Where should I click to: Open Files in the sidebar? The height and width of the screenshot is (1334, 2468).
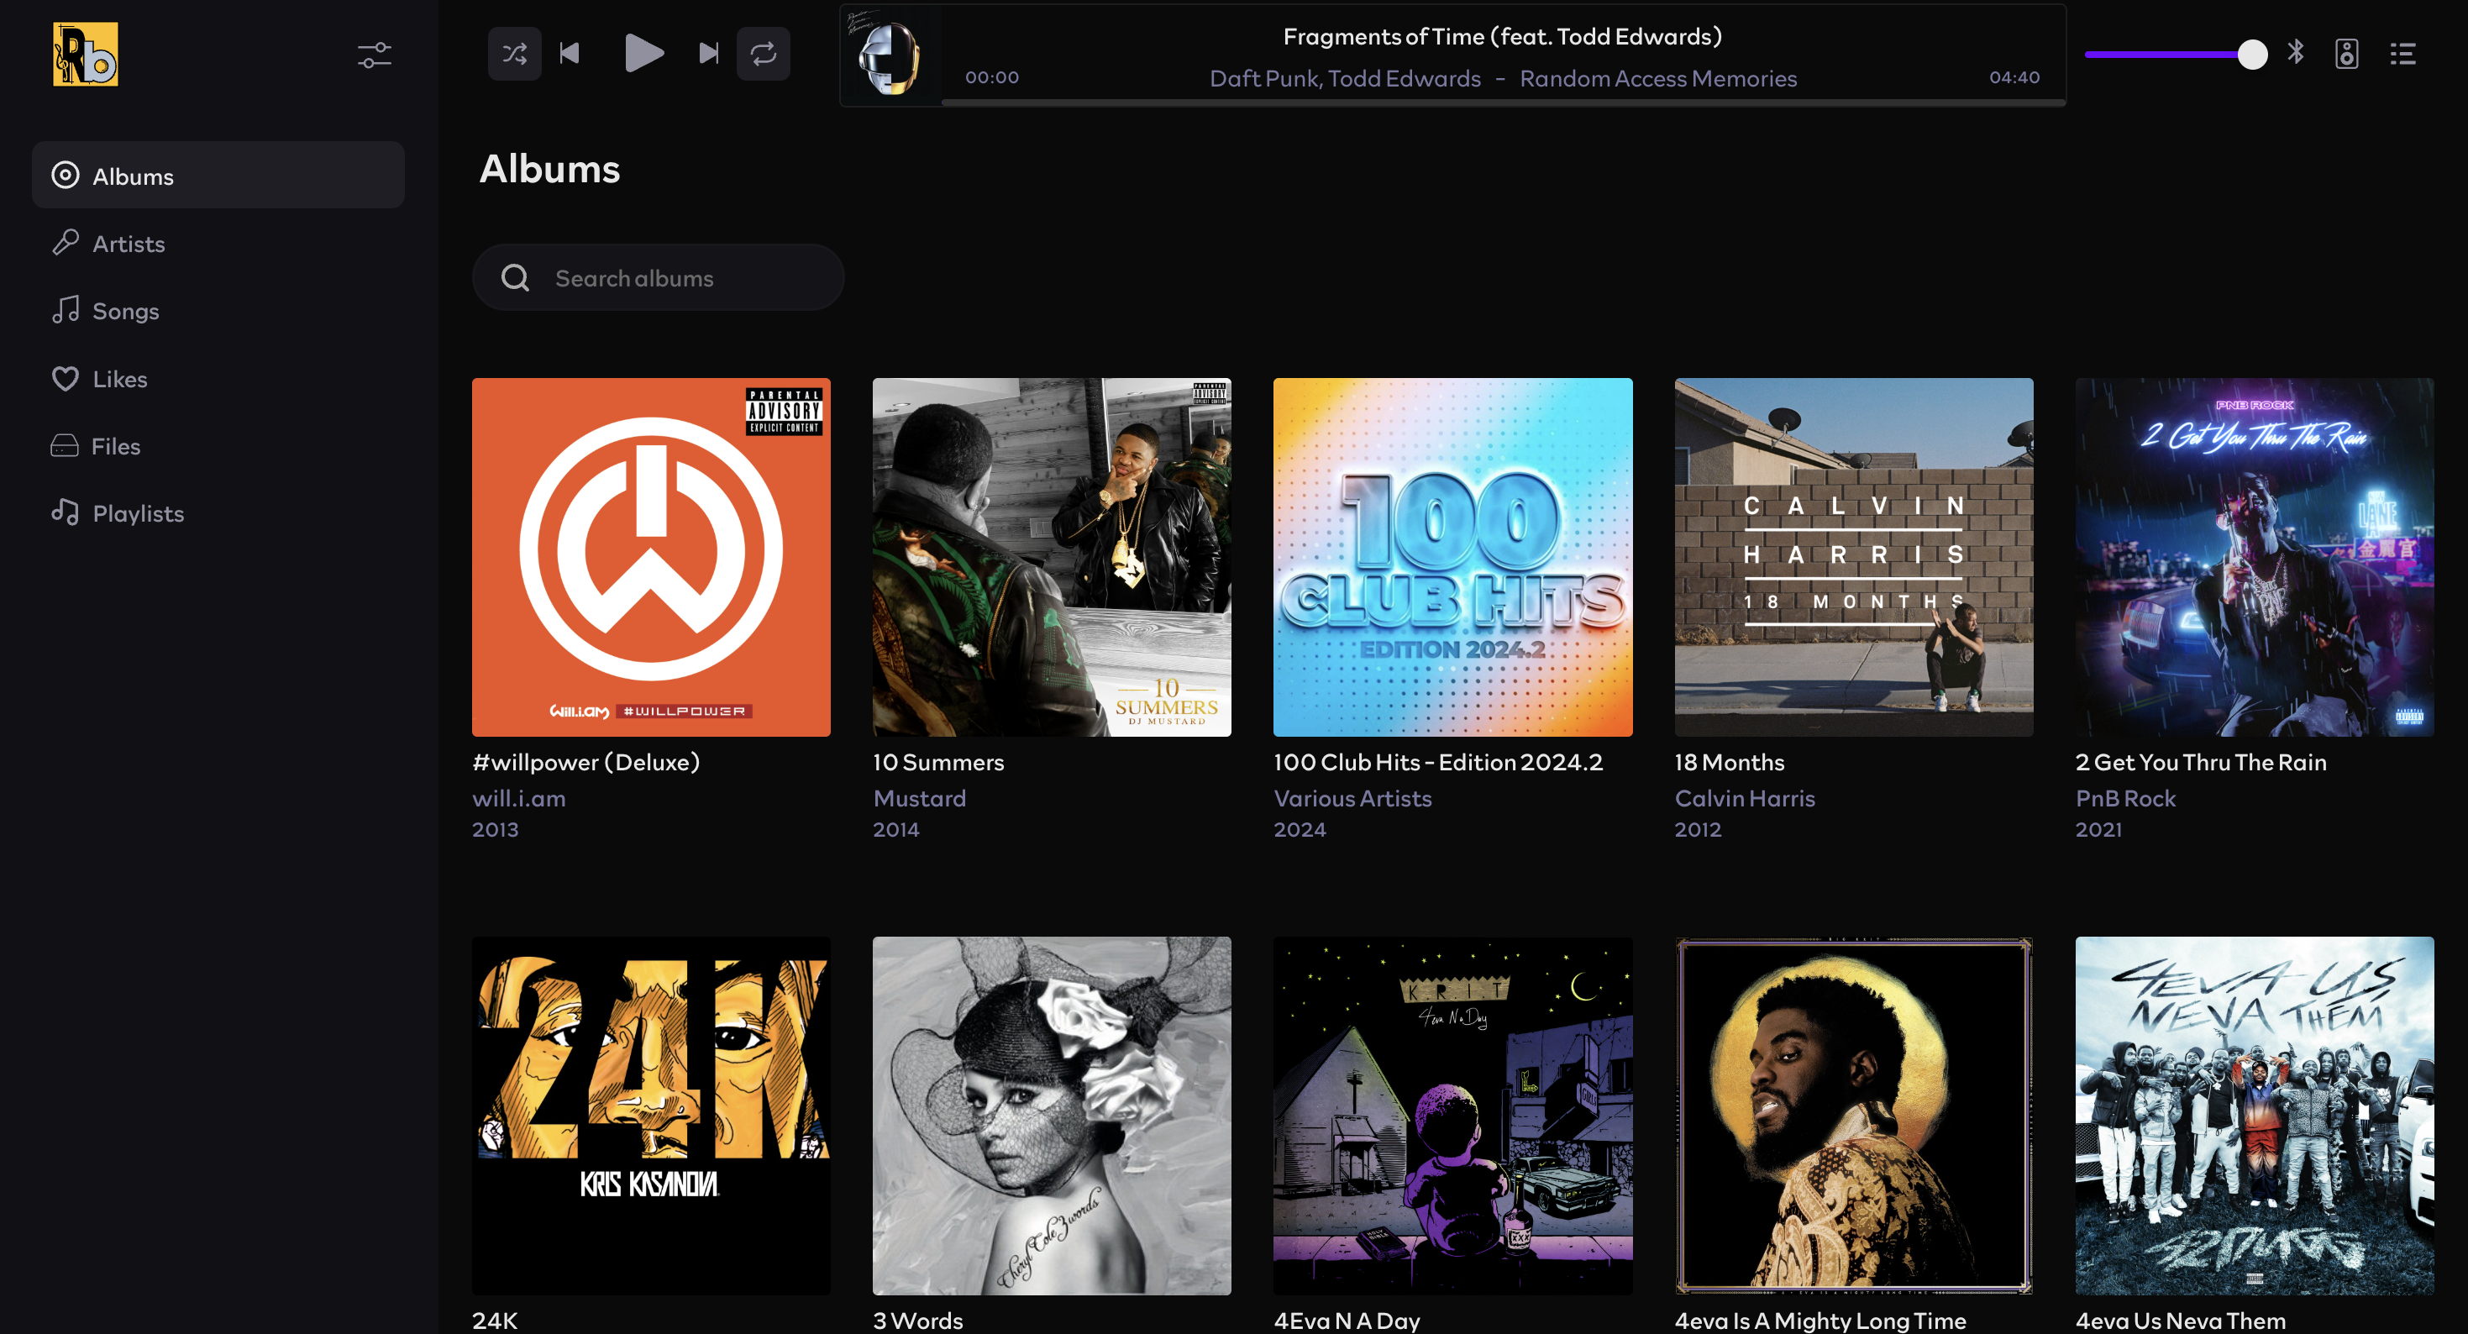point(218,445)
